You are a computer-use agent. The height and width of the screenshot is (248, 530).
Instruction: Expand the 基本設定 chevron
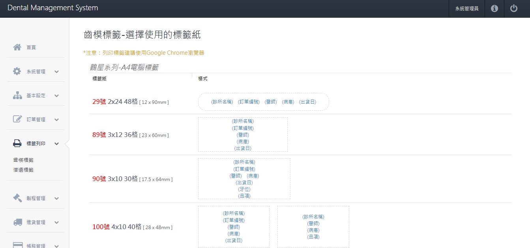[56, 96]
